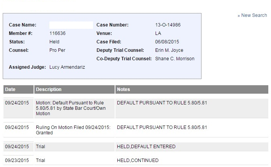Click the New Search link
The image size is (271, 167).
pyautogui.click(x=254, y=15)
